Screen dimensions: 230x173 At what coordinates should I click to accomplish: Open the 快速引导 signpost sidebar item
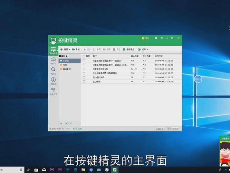(53, 92)
